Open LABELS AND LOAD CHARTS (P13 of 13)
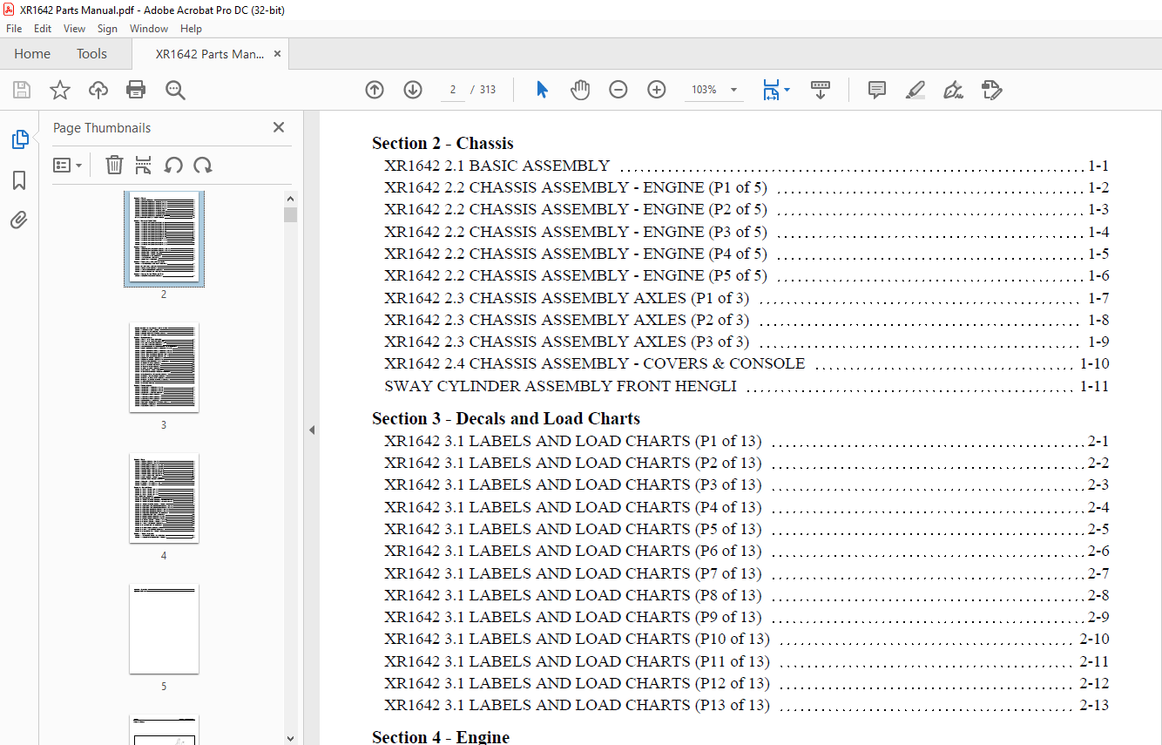The width and height of the screenshot is (1162, 745). [x=747, y=705]
